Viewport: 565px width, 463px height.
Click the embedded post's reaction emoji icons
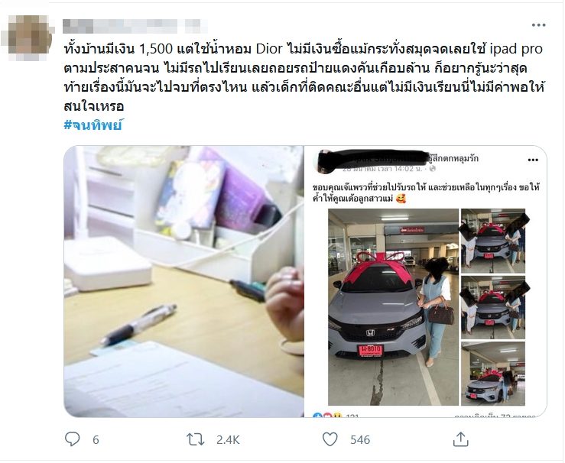coord(327,416)
